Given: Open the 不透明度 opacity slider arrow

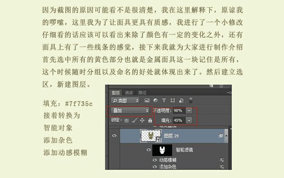Looking at the screenshot, I should point(189,110).
